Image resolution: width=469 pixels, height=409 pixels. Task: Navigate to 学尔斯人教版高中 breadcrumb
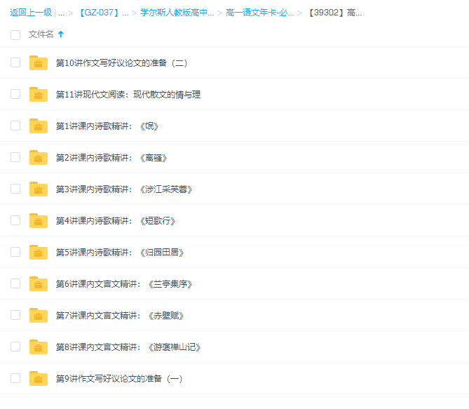pyautogui.click(x=177, y=13)
